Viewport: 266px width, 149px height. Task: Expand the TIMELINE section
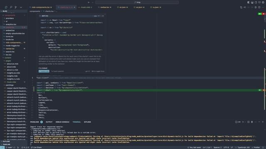[14, 144]
